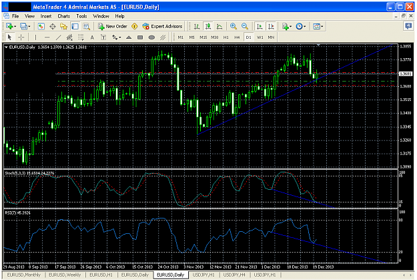Open the View menu

tap(29, 16)
